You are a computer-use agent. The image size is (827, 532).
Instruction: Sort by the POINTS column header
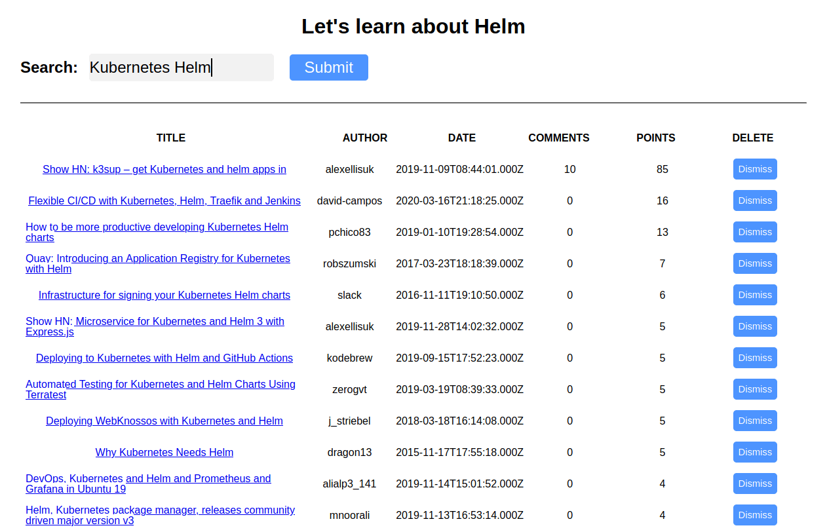[656, 138]
